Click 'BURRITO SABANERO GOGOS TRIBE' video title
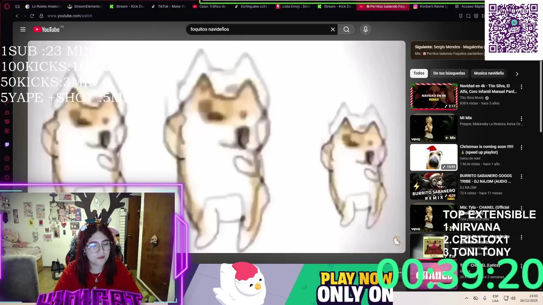 coord(486,178)
